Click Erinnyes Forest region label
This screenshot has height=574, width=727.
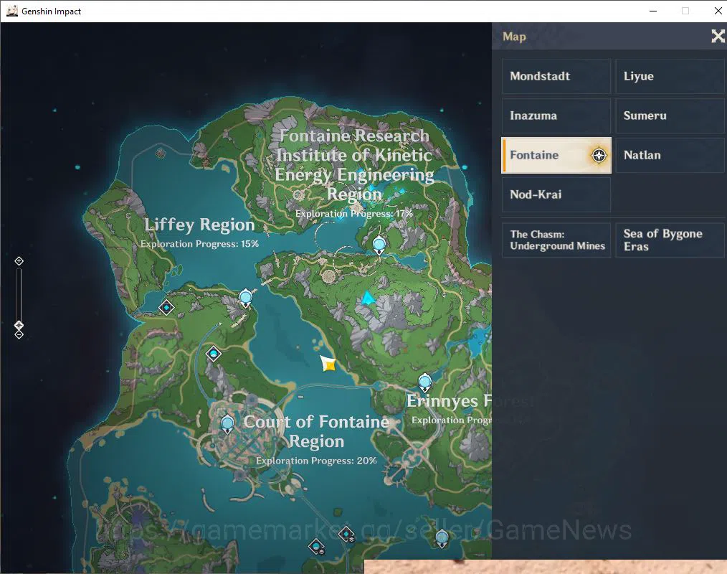click(449, 401)
